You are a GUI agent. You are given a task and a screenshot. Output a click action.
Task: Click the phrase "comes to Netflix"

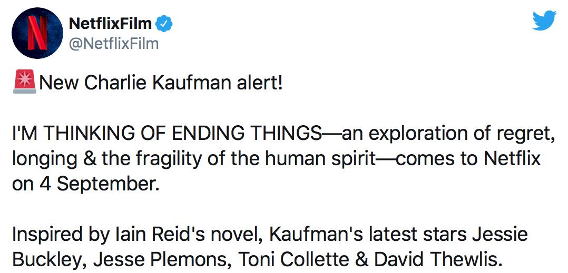pyautogui.click(x=468, y=159)
